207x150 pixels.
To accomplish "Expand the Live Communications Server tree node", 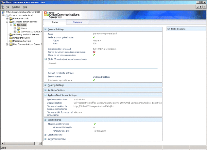I will 7,44.
